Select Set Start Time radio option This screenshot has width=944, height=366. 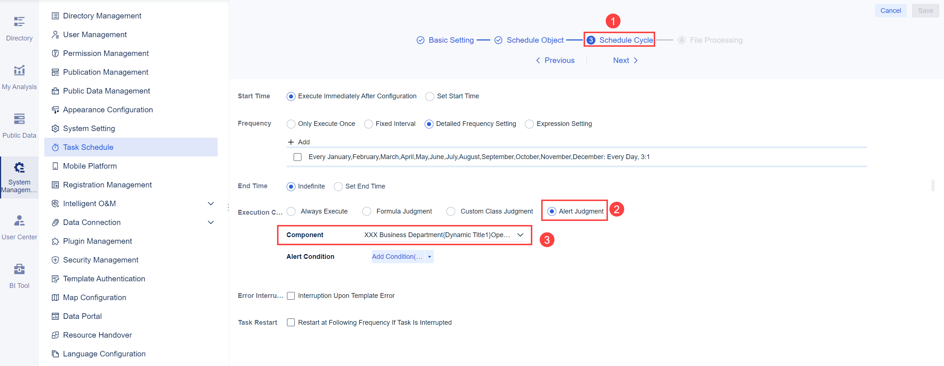point(429,96)
